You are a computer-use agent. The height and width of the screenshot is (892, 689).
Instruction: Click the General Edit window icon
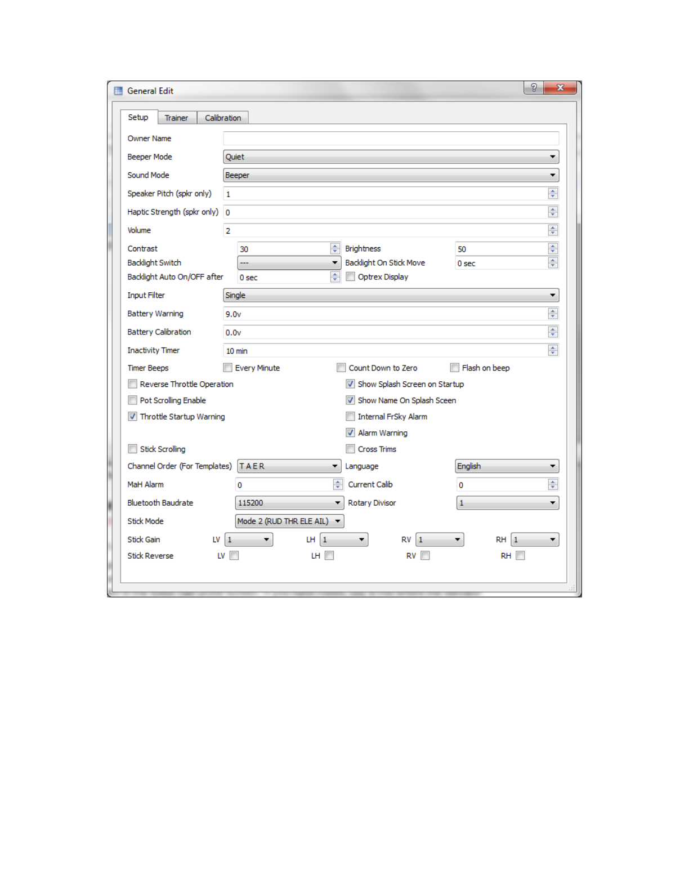[x=118, y=91]
